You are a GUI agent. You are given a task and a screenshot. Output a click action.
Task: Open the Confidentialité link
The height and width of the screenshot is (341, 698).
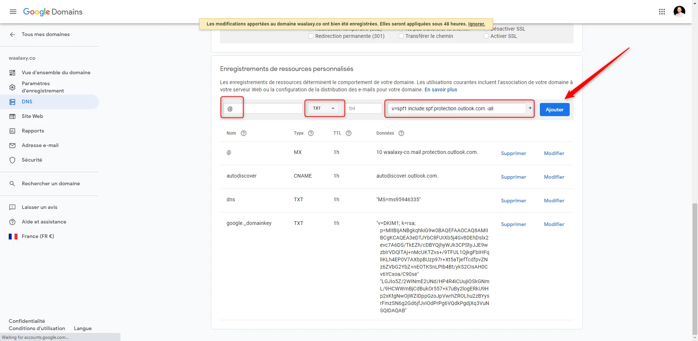27,321
